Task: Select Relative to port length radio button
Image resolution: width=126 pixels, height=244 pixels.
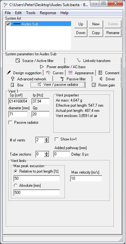Action: point(15,171)
